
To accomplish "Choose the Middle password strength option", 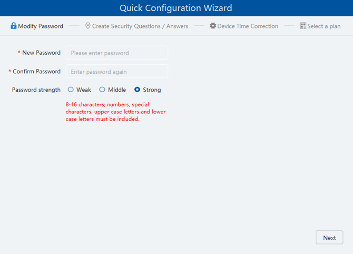I will pyautogui.click(x=102, y=90).
